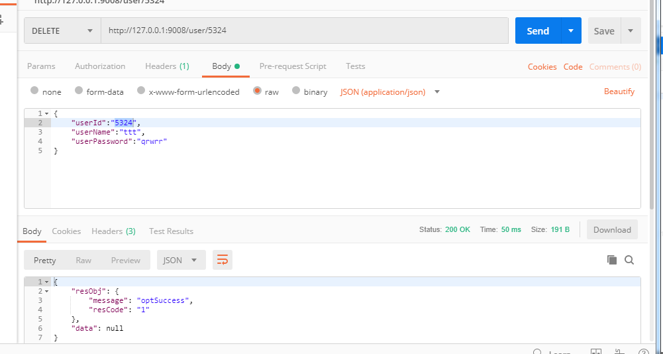
Task: Select the form-data radio button
Action: 79,90
